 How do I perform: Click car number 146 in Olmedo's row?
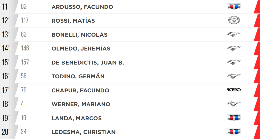(25, 48)
